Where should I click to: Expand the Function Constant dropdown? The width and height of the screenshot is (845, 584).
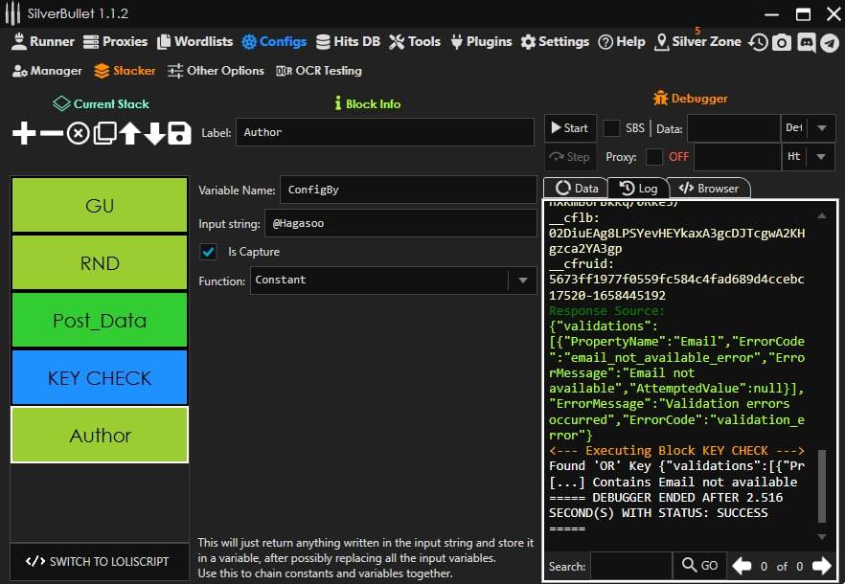click(x=522, y=281)
